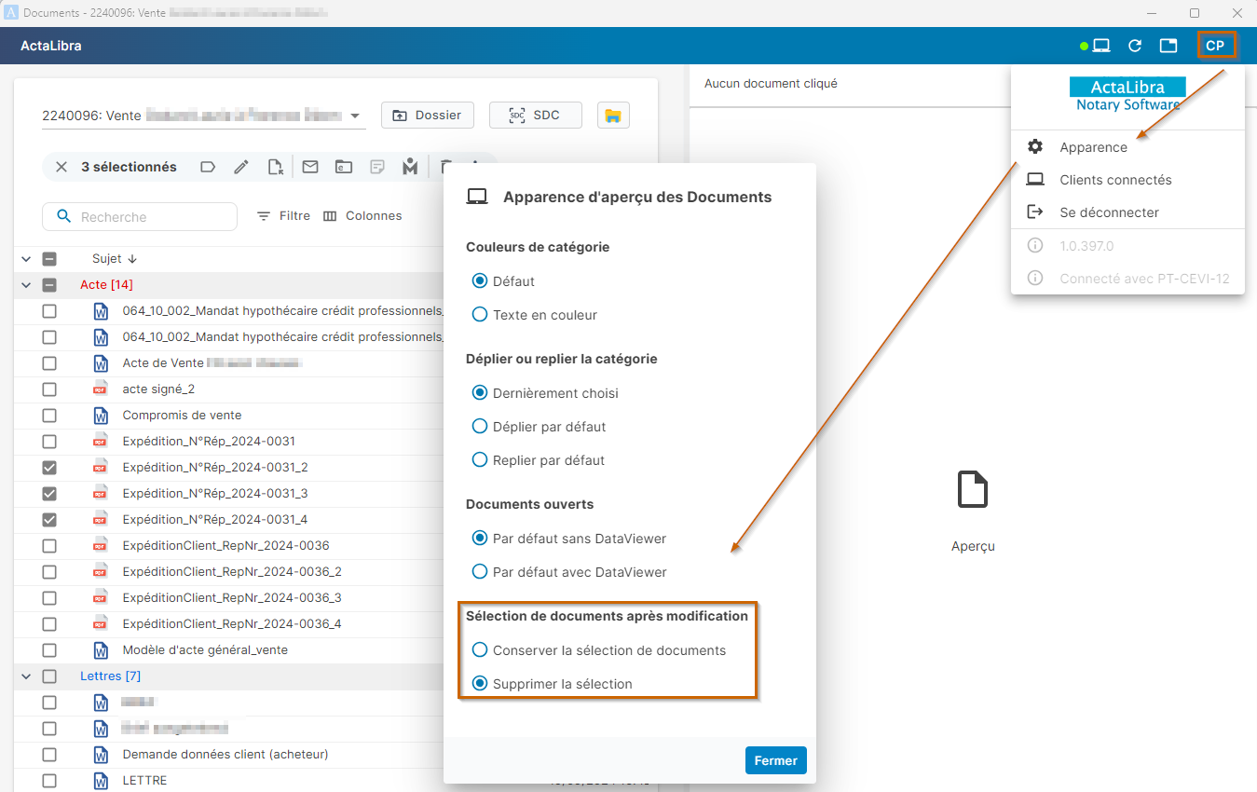Screen dimensions: 1257x792
Task: Click the info icon next to 1.0.397.0
Action: pyautogui.click(x=1034, y=245)
